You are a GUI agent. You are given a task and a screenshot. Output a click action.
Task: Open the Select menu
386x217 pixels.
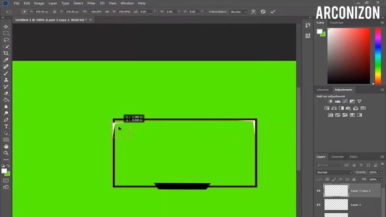point(78,3)
